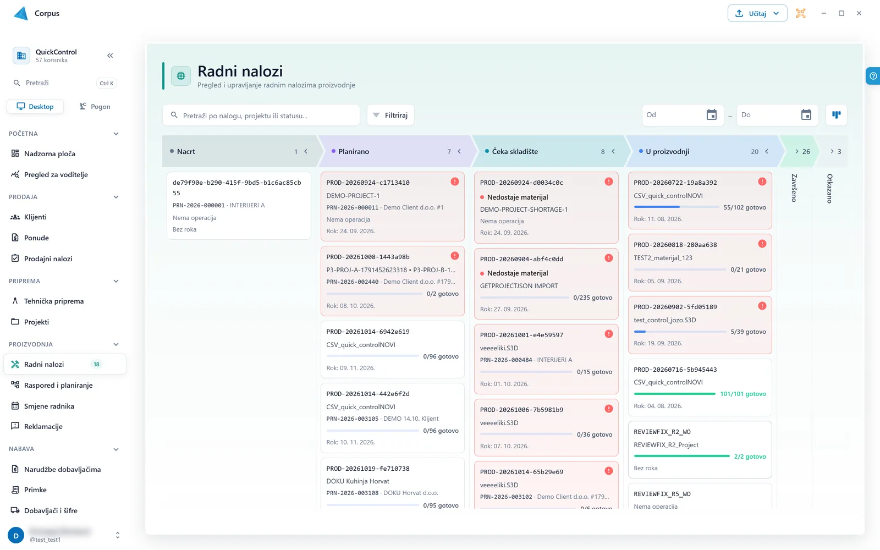Open the calendar icon in the Od date field
Screen dimensions: 880x550
coord(712,115)
